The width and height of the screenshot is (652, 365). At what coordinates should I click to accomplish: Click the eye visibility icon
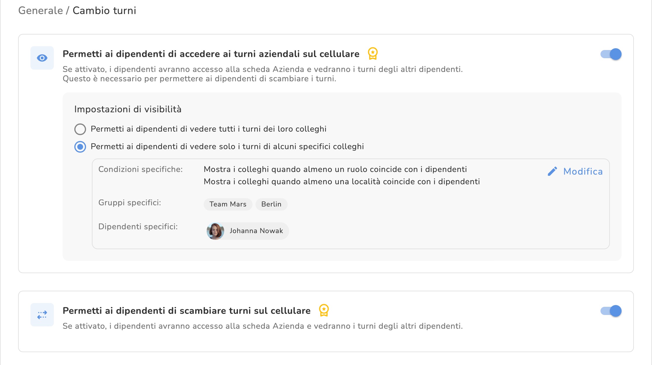pyautogui.click(x=42, y=58)
